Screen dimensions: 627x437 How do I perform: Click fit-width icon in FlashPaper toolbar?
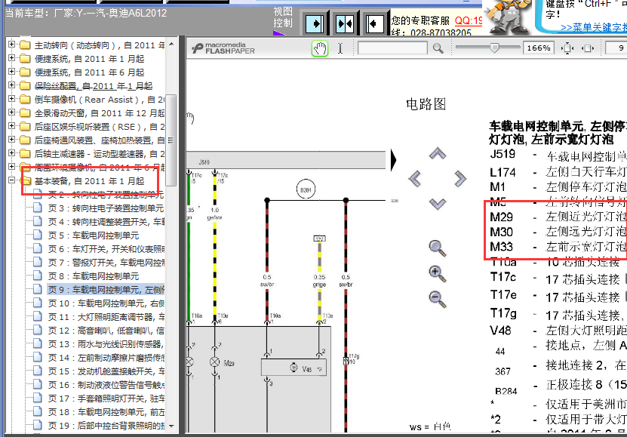[x=588, y=48]
